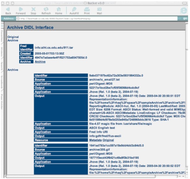Select the identifier 9abd37197bc62a72a303e5931984332a.0

pyautogui.click(x=116, y=76)
